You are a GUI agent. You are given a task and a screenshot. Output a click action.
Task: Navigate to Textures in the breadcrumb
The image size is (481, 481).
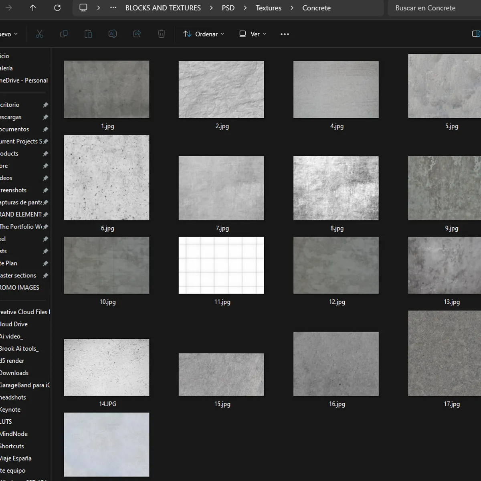pyautogui.click(x=268, y=8)
